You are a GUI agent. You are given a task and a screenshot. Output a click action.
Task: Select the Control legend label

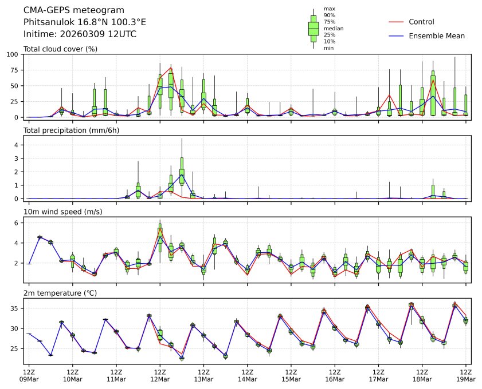coord(421,22)
